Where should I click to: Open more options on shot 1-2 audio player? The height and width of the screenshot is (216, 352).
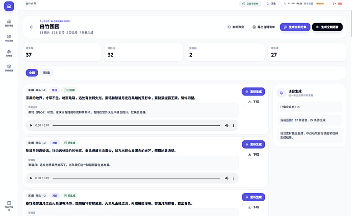233,178
